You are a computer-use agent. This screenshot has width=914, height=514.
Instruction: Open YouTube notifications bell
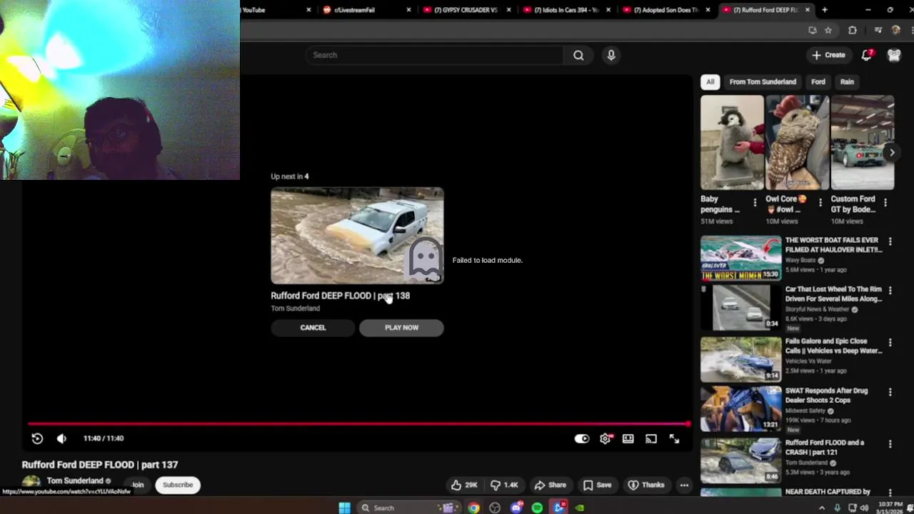click(867, 55)
